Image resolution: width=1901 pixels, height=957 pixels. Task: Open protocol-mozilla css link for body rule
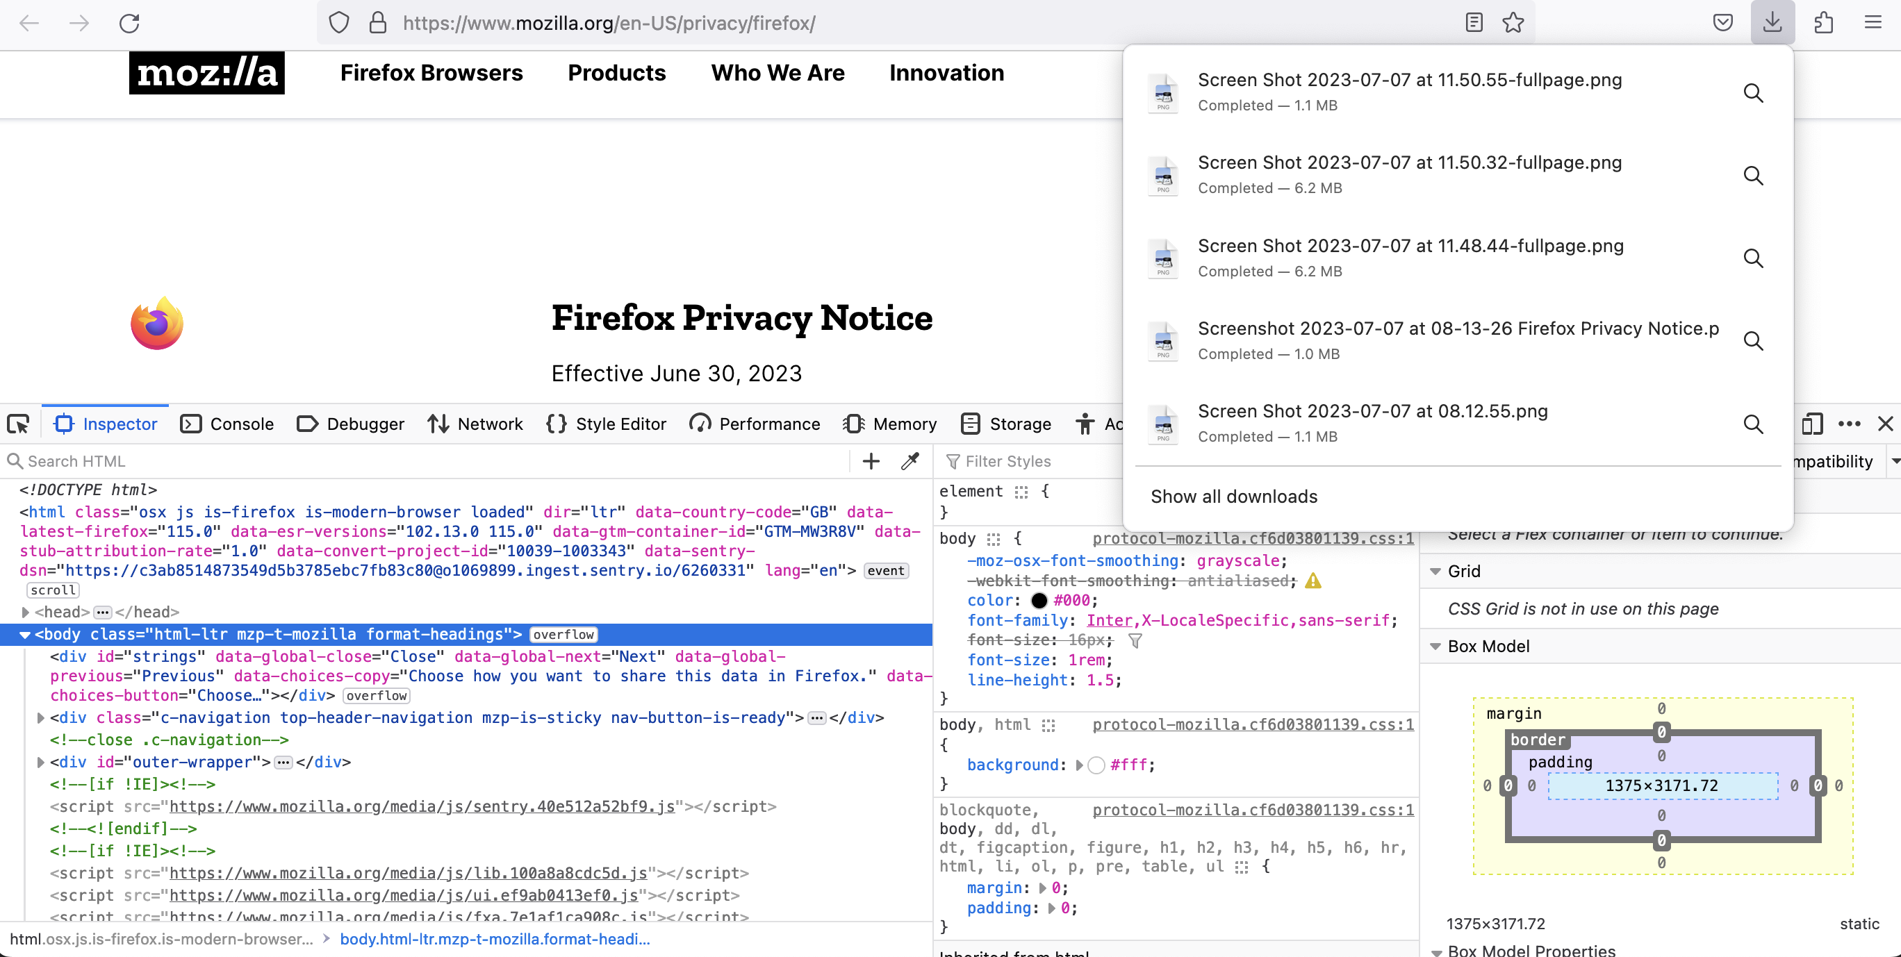pos(1253,539)
